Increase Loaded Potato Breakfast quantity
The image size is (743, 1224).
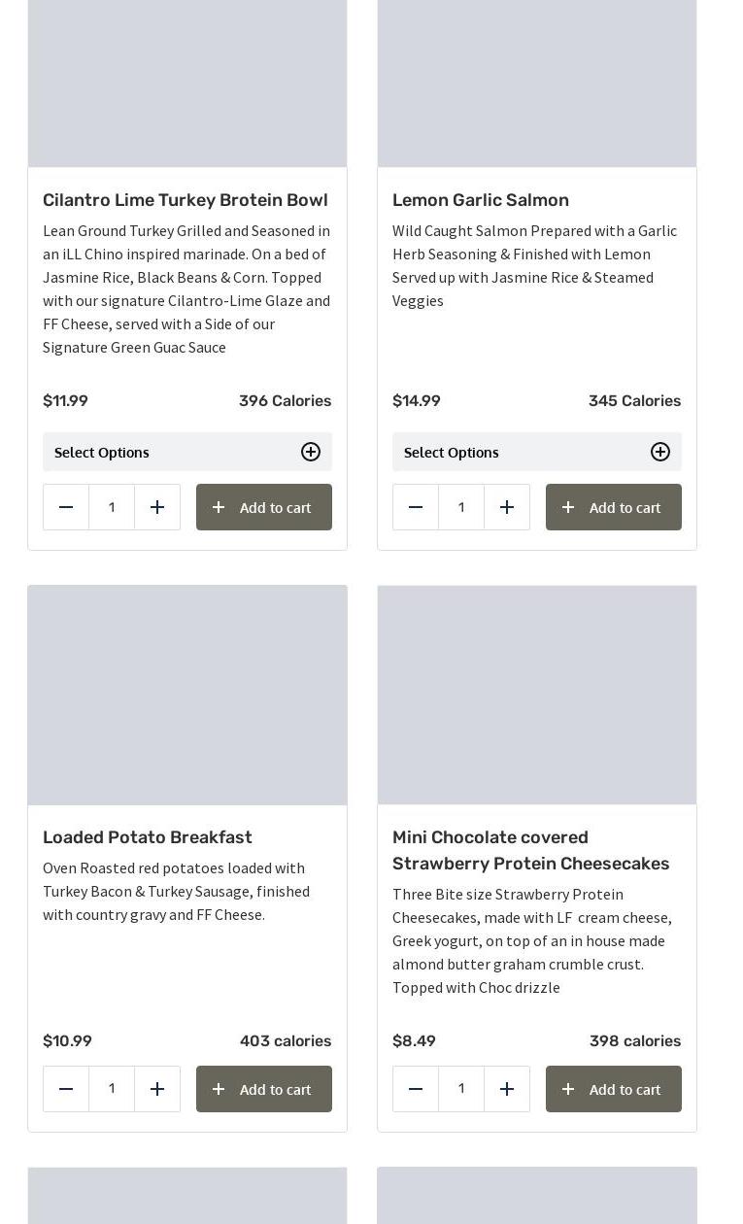tap(157, 1089)
